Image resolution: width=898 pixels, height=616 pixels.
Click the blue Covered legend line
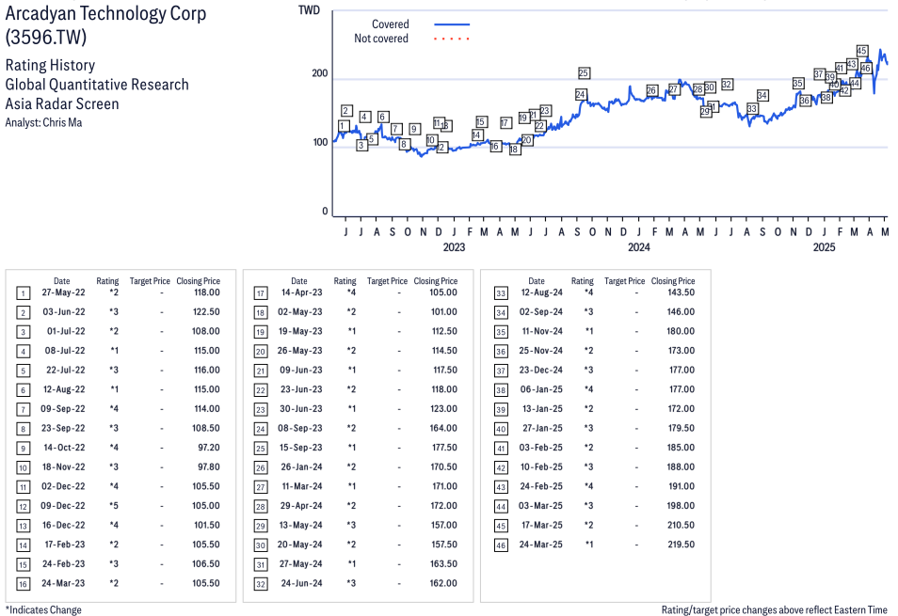[x=452, y=24]
